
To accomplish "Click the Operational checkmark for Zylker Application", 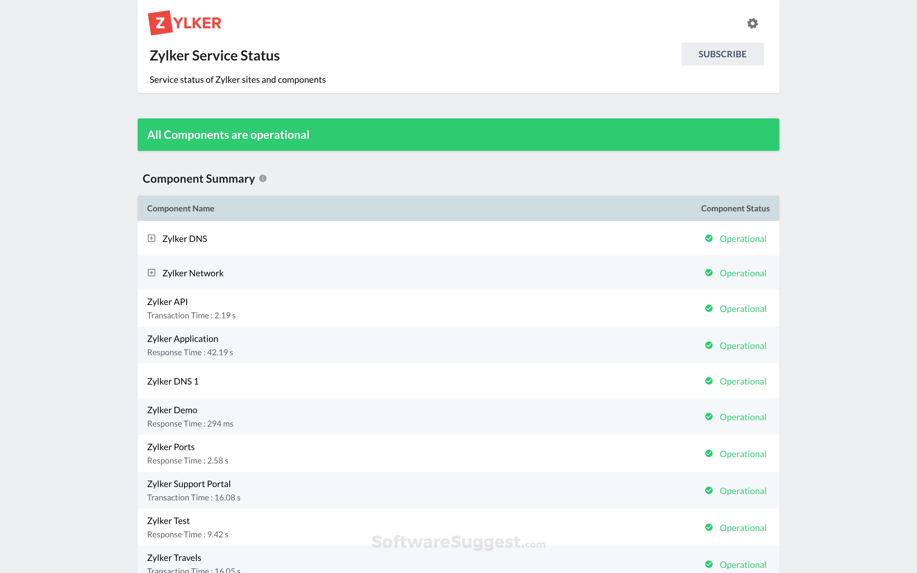I will click(709, 345).
